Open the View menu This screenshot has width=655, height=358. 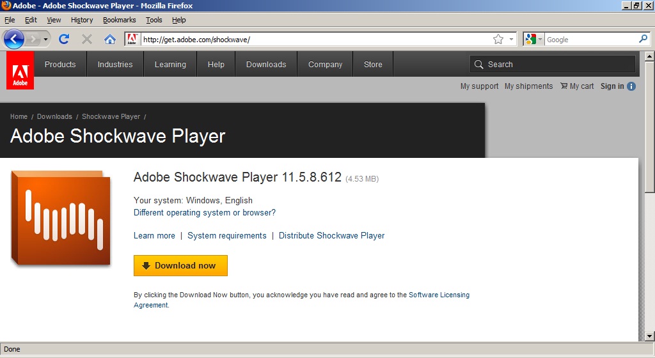(x=54, y=20)
